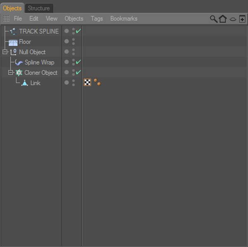Open the Bookmarks menu
This screenshot has height=247, width=248.
(x=124, y=19)
